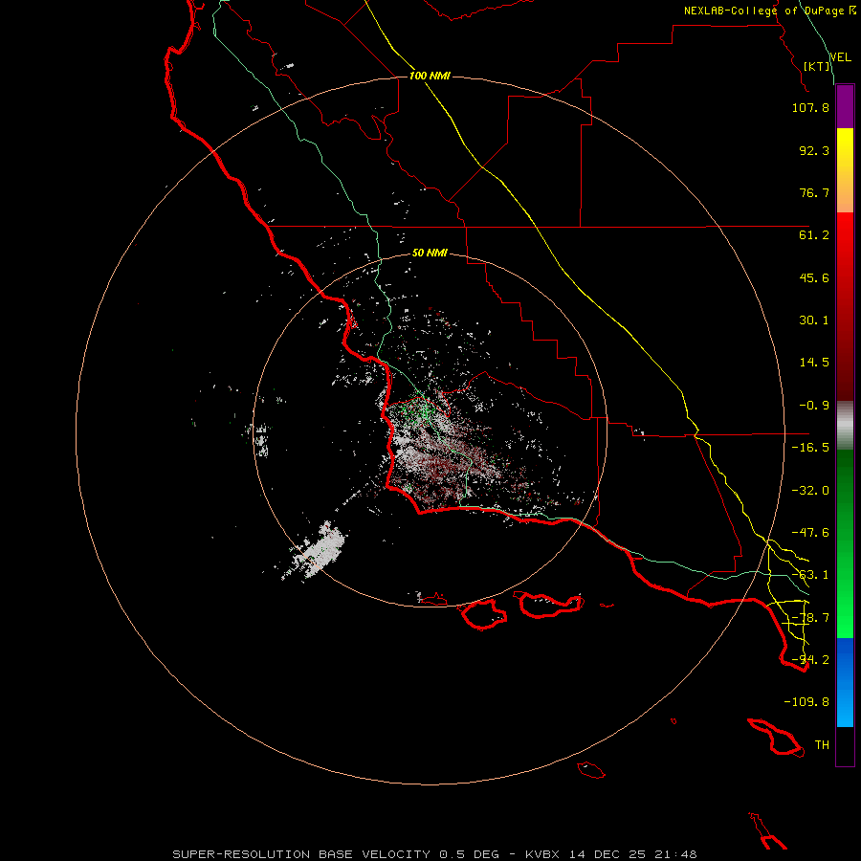Pick the blue segment of velocity color bar
The height and width of the screenshot is (861, 861).
tap(845, 682)
